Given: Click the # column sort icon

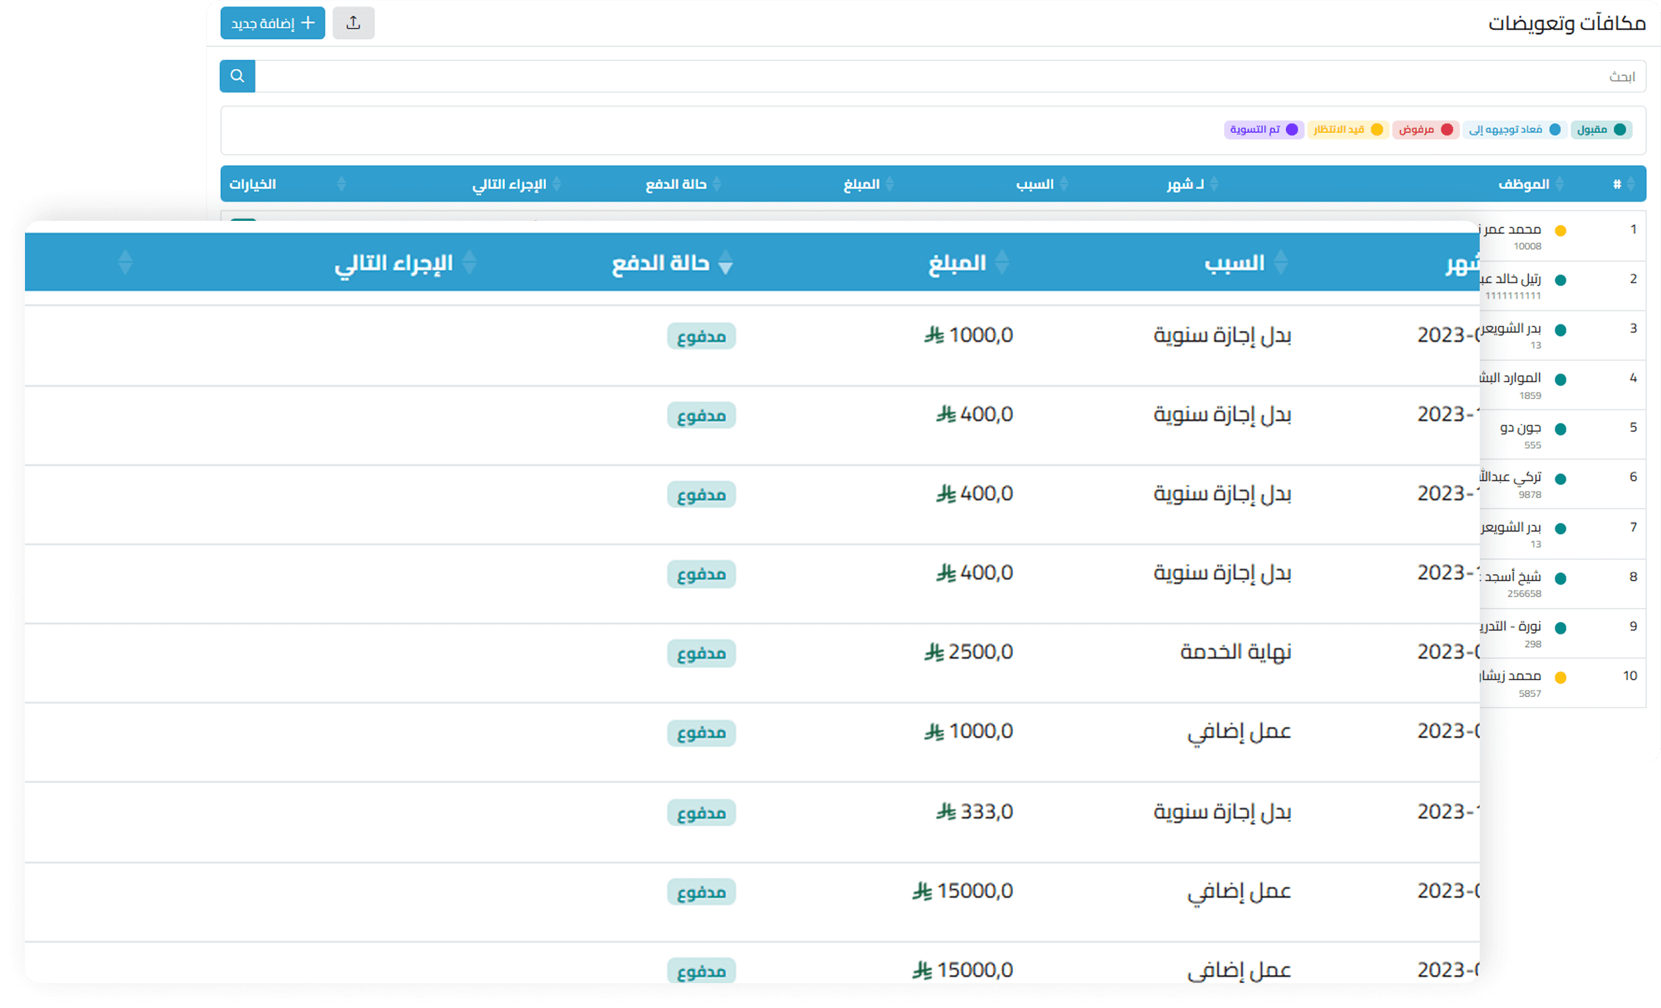Looking at the screenshot, I should pos(1630,184).
